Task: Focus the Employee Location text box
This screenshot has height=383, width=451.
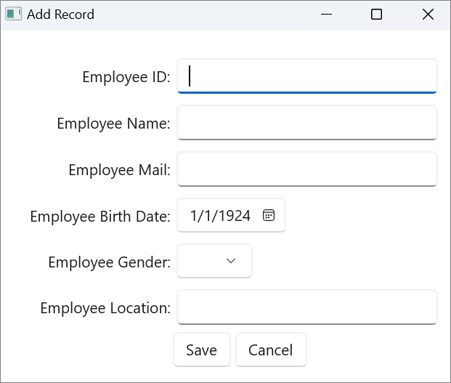Action: pos(306,307)
